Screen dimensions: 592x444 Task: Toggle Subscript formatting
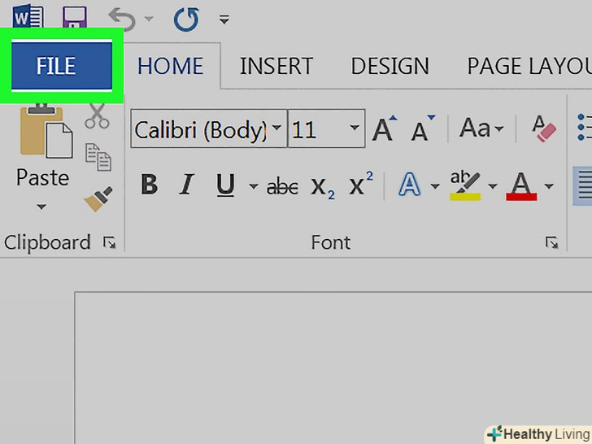click(x=323, y=187)
